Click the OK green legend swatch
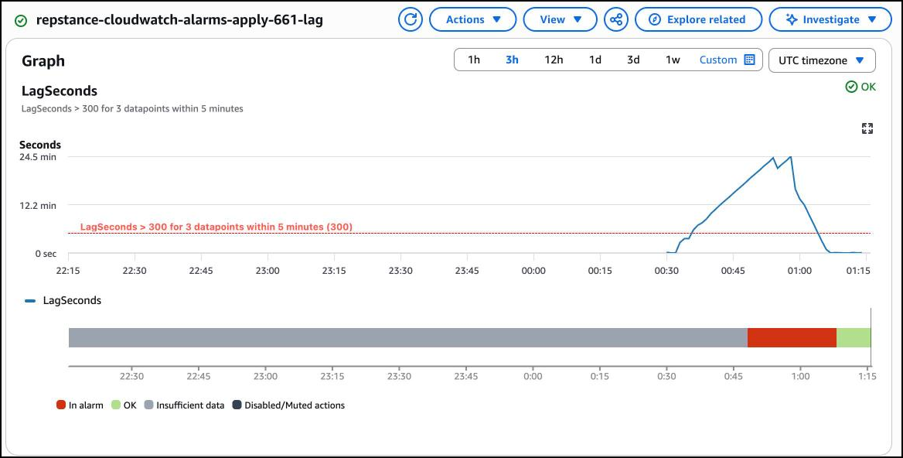Viewport: 903px width, 458px height. (x=116, y=405)
